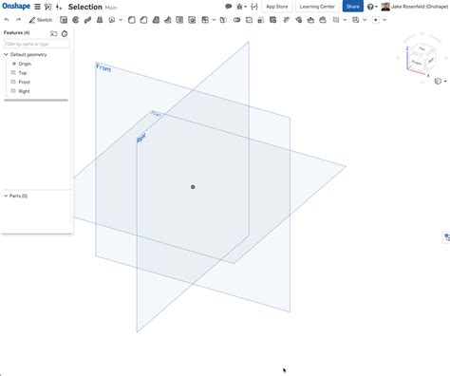Select the Plane tool
The width and height of the screenshot is (450, 376).
[336, 20]
